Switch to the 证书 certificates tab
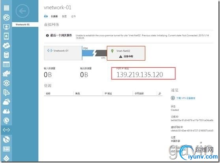The width and height of the screenshot is (220, 163). pos(73,17)
